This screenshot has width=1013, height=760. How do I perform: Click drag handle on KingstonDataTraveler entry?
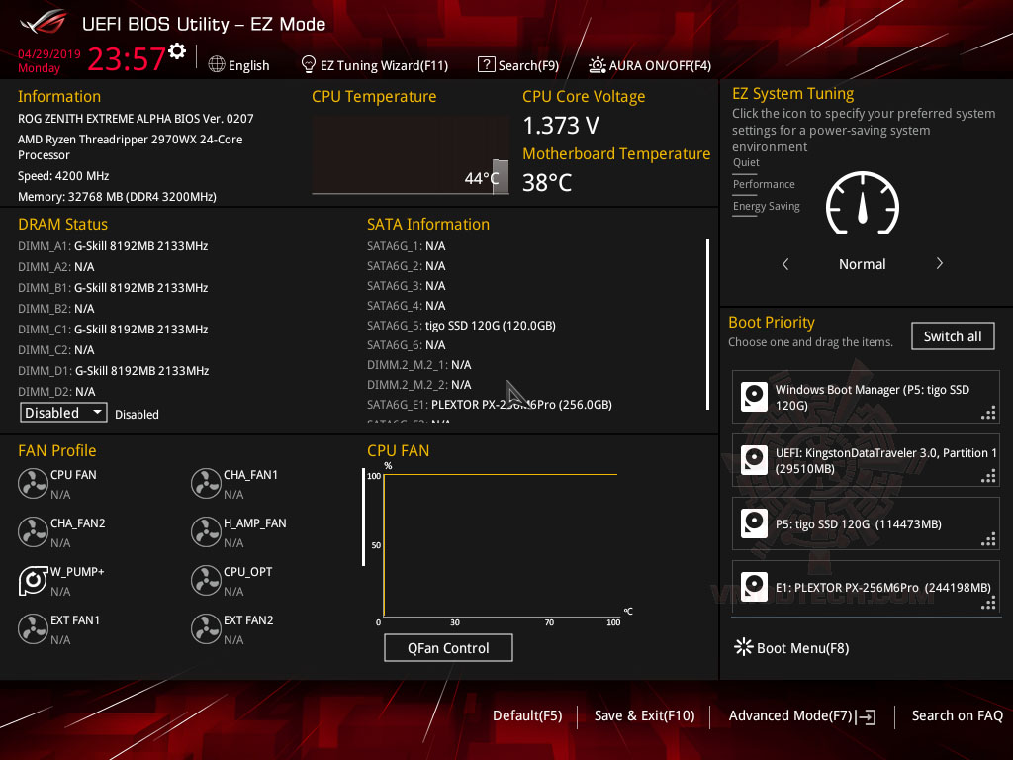point(988,476)
